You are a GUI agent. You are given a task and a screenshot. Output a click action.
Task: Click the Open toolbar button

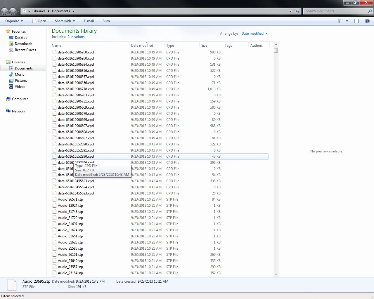[39, 21]
